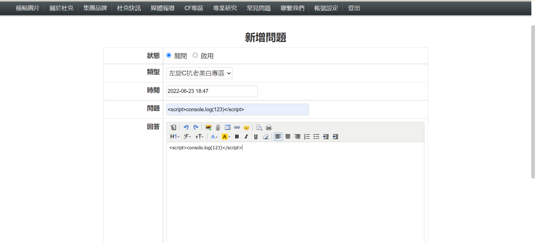Redo the last undone edit
This screenshot has width=535, height=243.
click(x=196, y=127)
